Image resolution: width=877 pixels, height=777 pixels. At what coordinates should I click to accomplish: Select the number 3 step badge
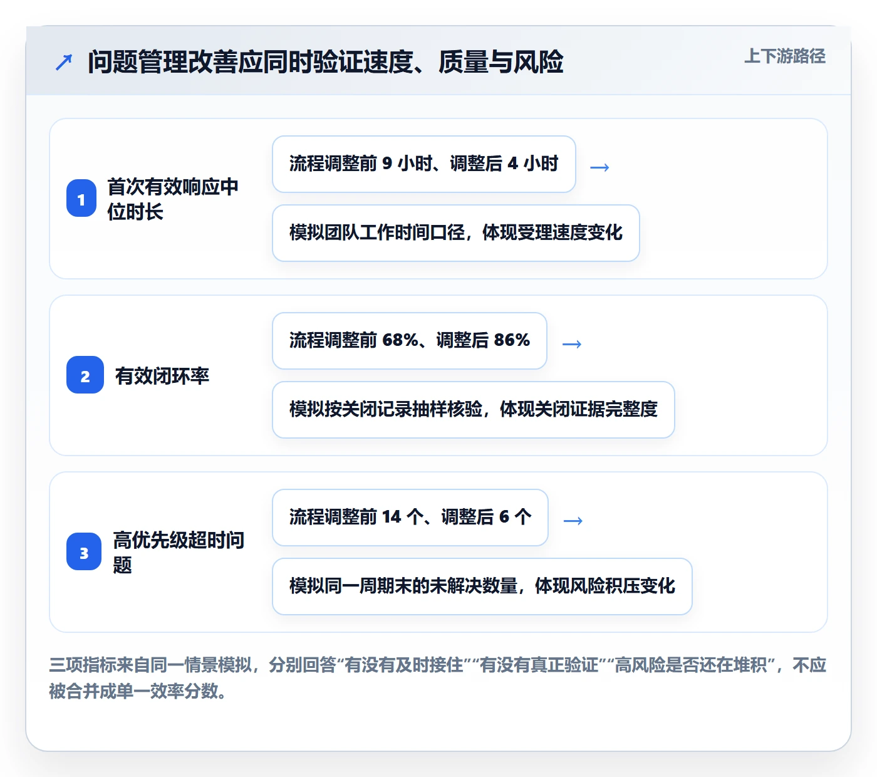[84, 552]
